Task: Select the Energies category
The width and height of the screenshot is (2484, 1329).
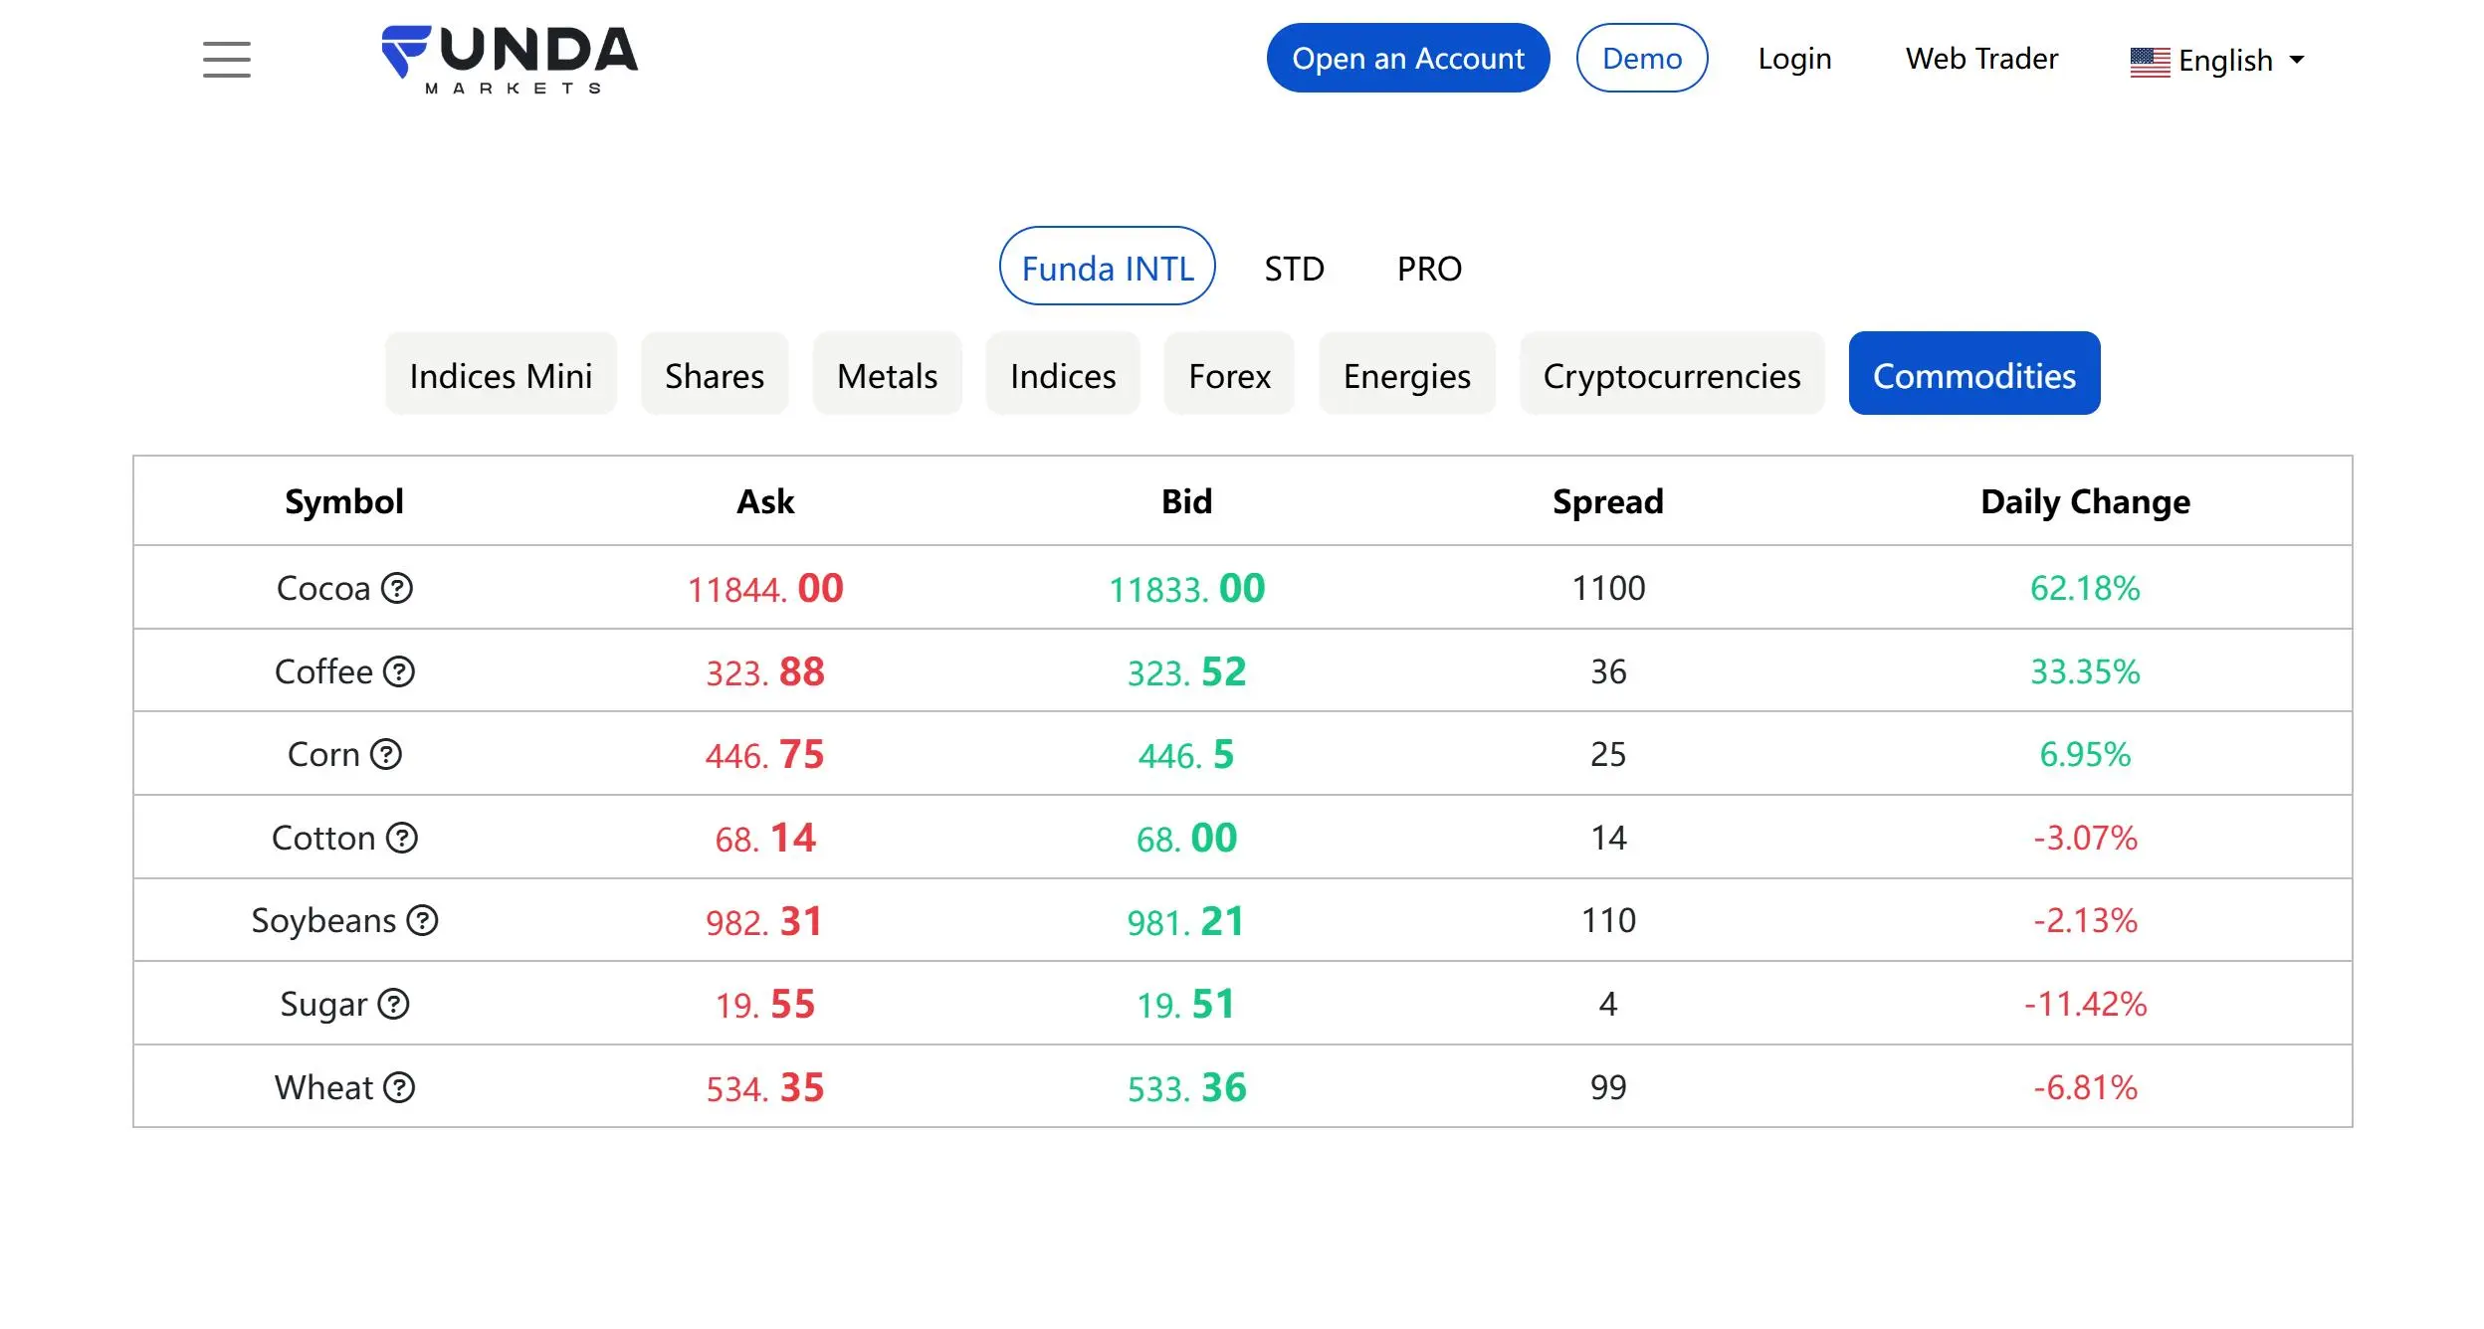Action: click(1406, 374)
